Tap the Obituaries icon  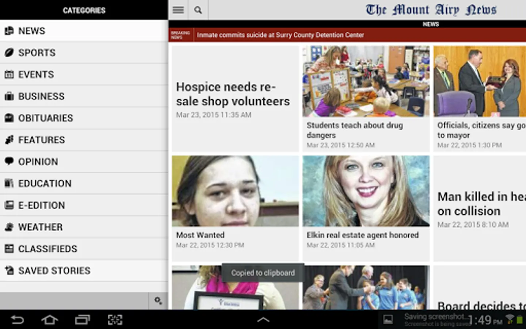tap(9, 118)
